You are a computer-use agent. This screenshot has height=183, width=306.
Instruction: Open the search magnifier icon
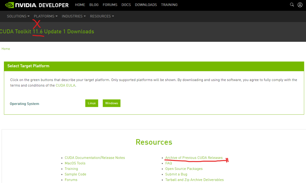click(x=292, y=5)
